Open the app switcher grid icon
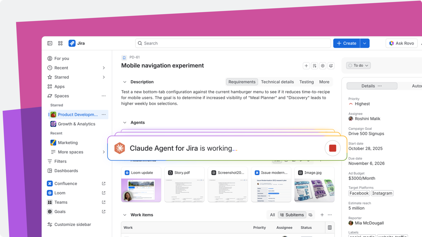Image resolution: width=422 pixels, height=237 pixels. point(60,43)
